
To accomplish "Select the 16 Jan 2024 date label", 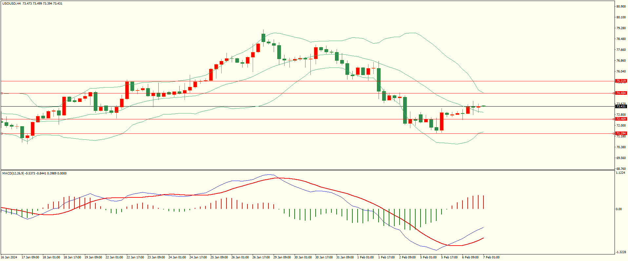I will coord(9,257).
